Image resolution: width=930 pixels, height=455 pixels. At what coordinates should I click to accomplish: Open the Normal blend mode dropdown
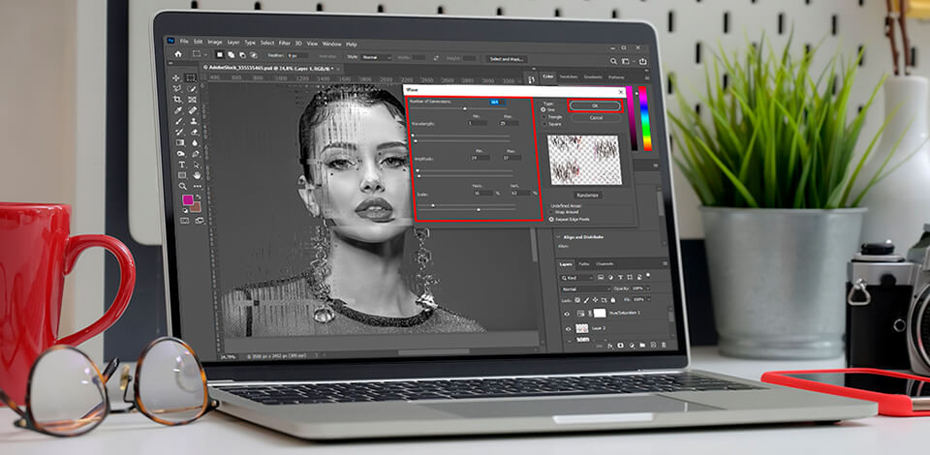[x=585, y=289]
